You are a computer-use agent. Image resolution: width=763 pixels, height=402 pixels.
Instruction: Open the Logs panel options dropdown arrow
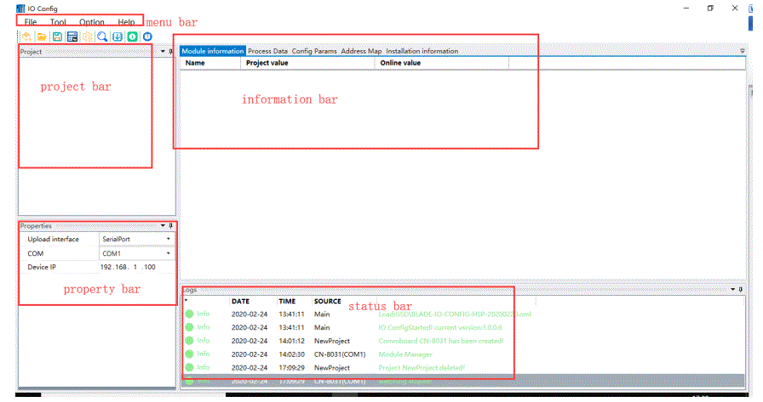click(x=733, y=289)
